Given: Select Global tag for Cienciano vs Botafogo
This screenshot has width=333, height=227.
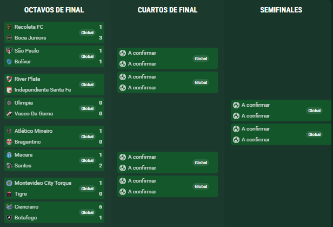Looking at the screenshot, I should (87, 212).
